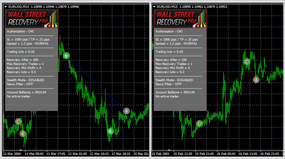285x159 pixels.
Task: Click the '15 Feb 2001' time axis label
Action: 160,154
